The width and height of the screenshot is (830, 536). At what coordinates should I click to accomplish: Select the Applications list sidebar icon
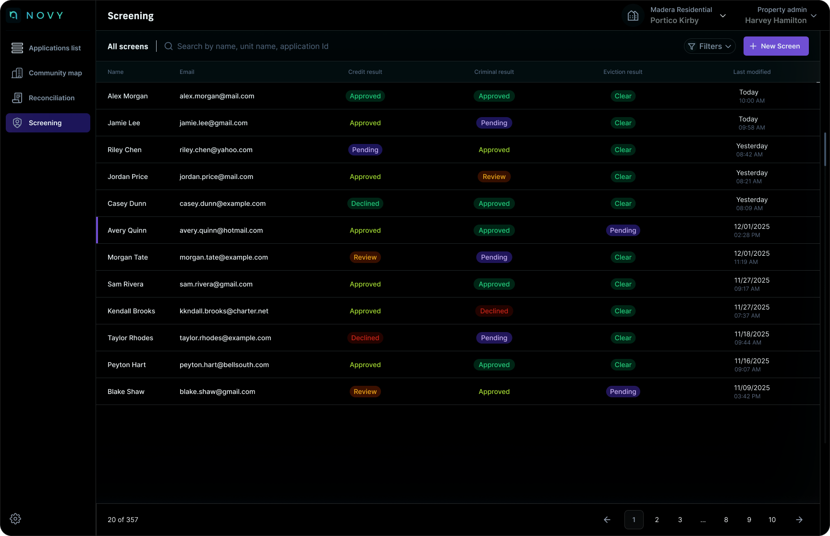[17, 48]
